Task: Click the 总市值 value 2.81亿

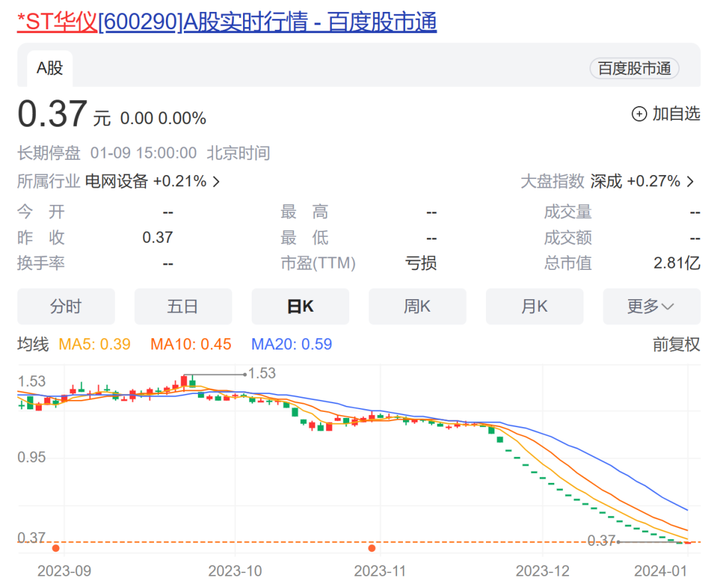Action: [x=677, y=263]
